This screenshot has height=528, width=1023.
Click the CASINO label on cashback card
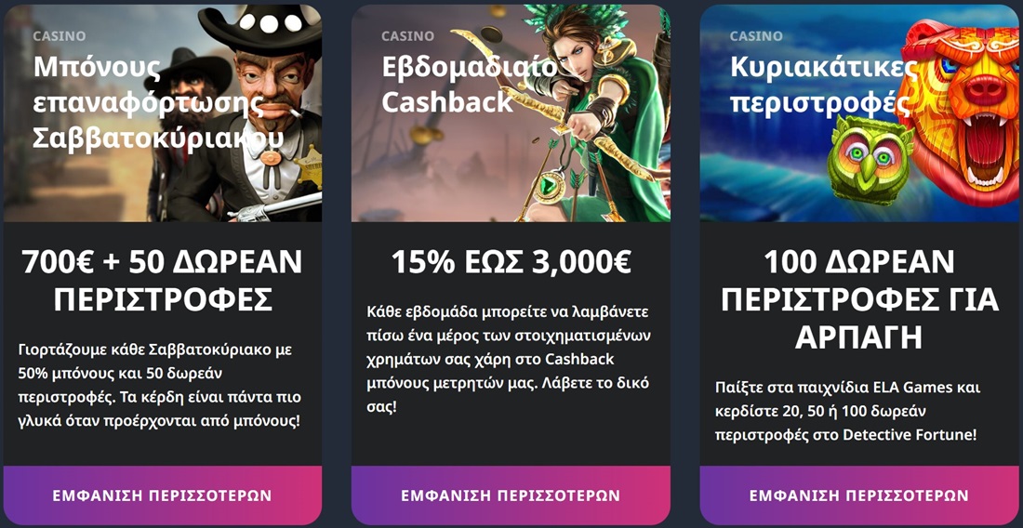407,36
